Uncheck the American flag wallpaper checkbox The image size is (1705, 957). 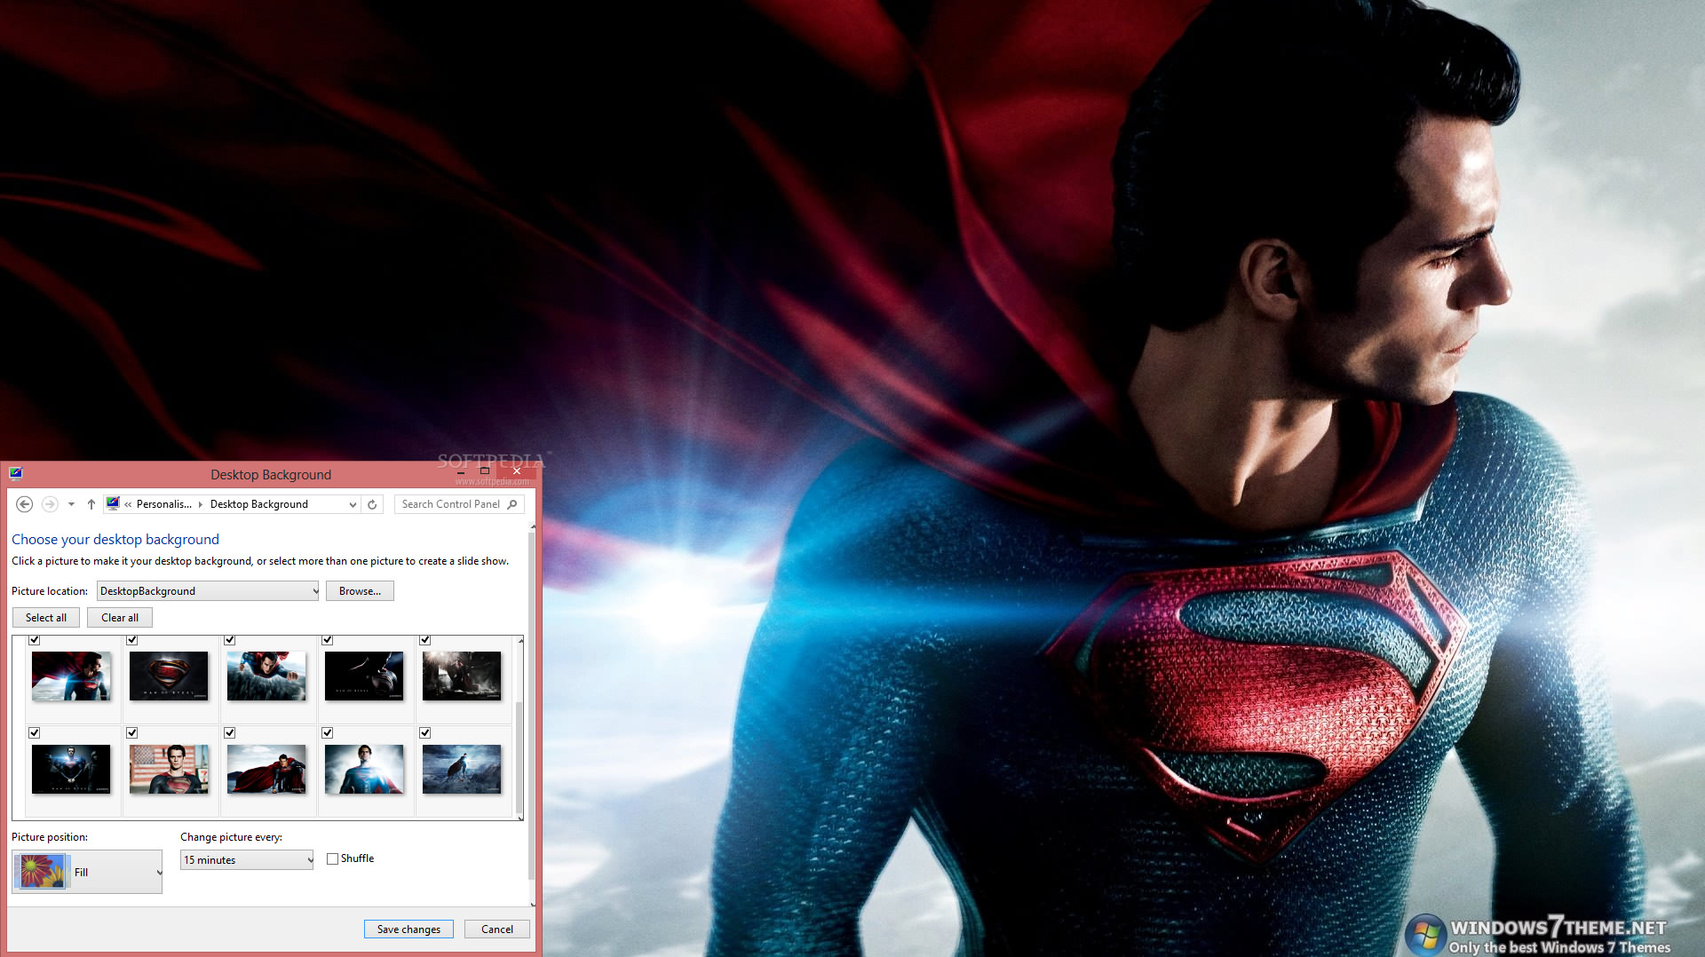click(132, 733)
